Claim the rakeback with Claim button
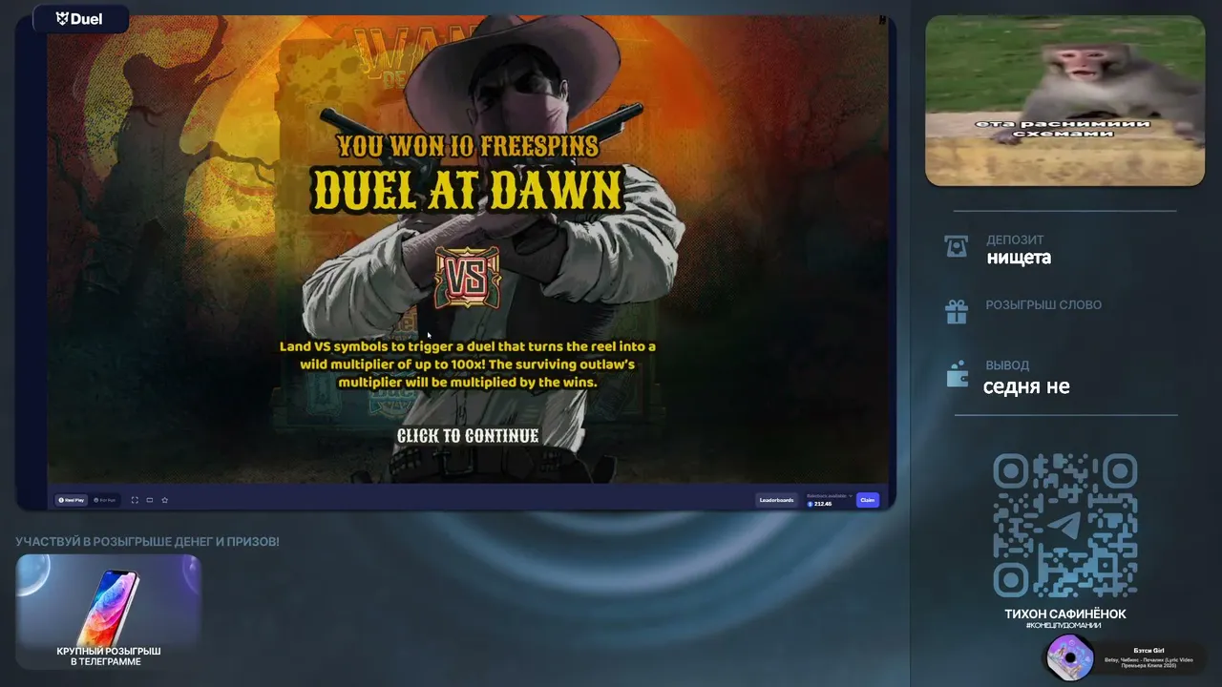The width and height of the screenshot is (1222, 687). point(867,500)
